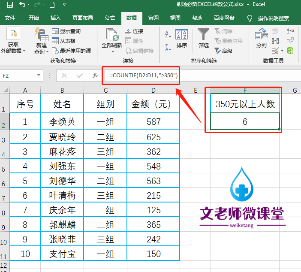Click the Manage Data Model icon
This screenshot has height=272, width=301.
point(290,51)
